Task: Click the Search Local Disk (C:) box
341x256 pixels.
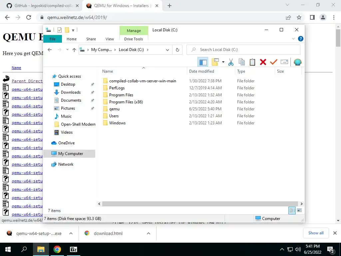Action: click(x=243, y=50)
